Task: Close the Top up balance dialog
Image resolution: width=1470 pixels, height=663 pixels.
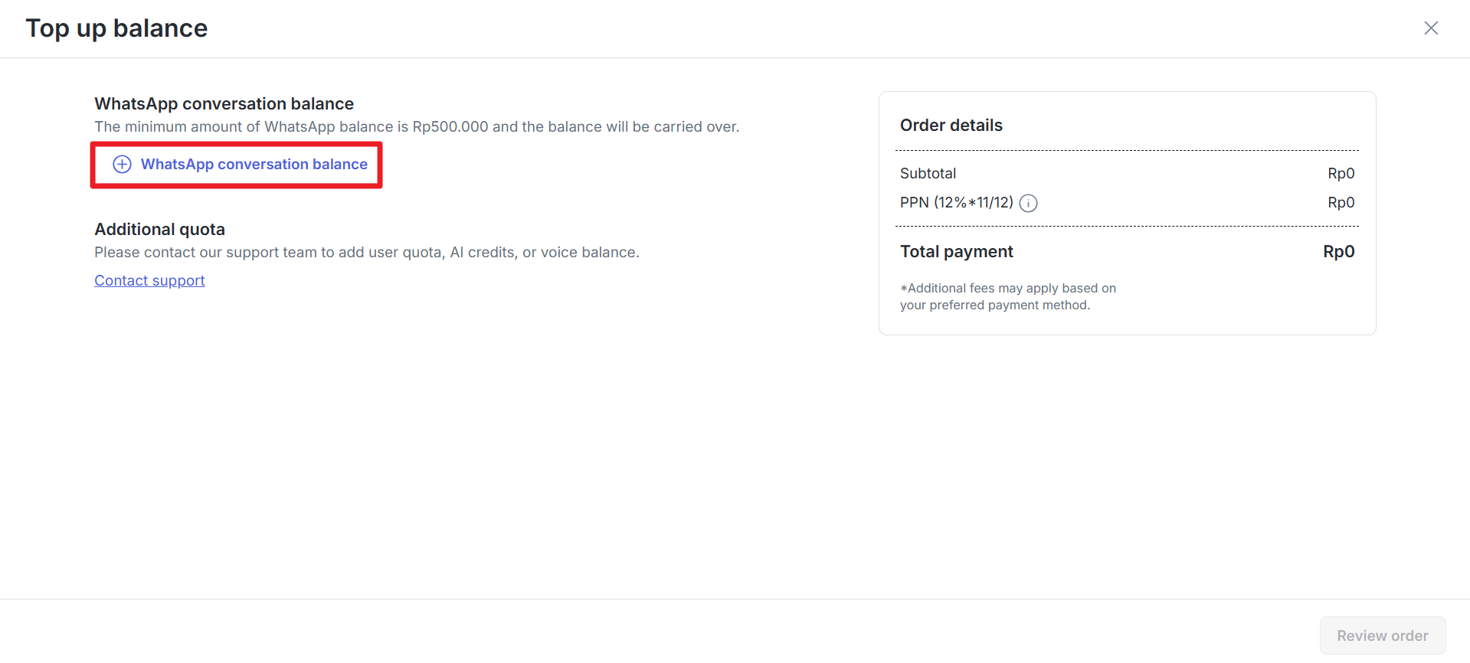Action: pos(1431,28)
